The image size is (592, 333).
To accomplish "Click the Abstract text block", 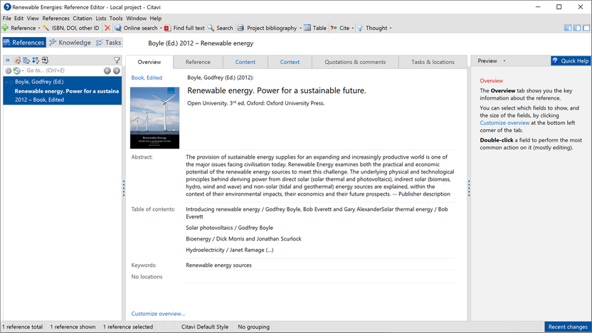I will (320, 175).
